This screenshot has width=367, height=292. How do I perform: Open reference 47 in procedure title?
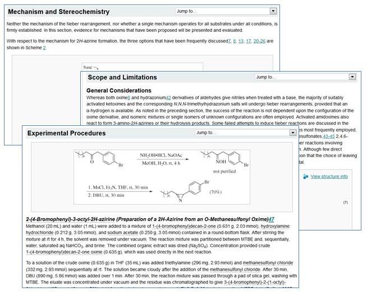pos(271,219)
